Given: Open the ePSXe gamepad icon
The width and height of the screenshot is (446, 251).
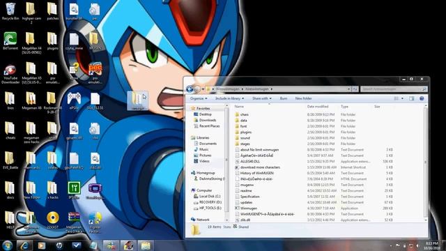Looking at the screenshot, I should pos(74,101).
